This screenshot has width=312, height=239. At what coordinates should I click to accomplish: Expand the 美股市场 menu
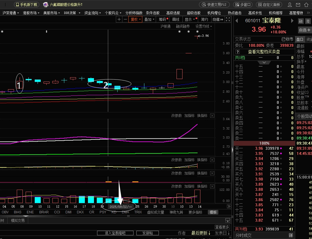tap(52, 13)
